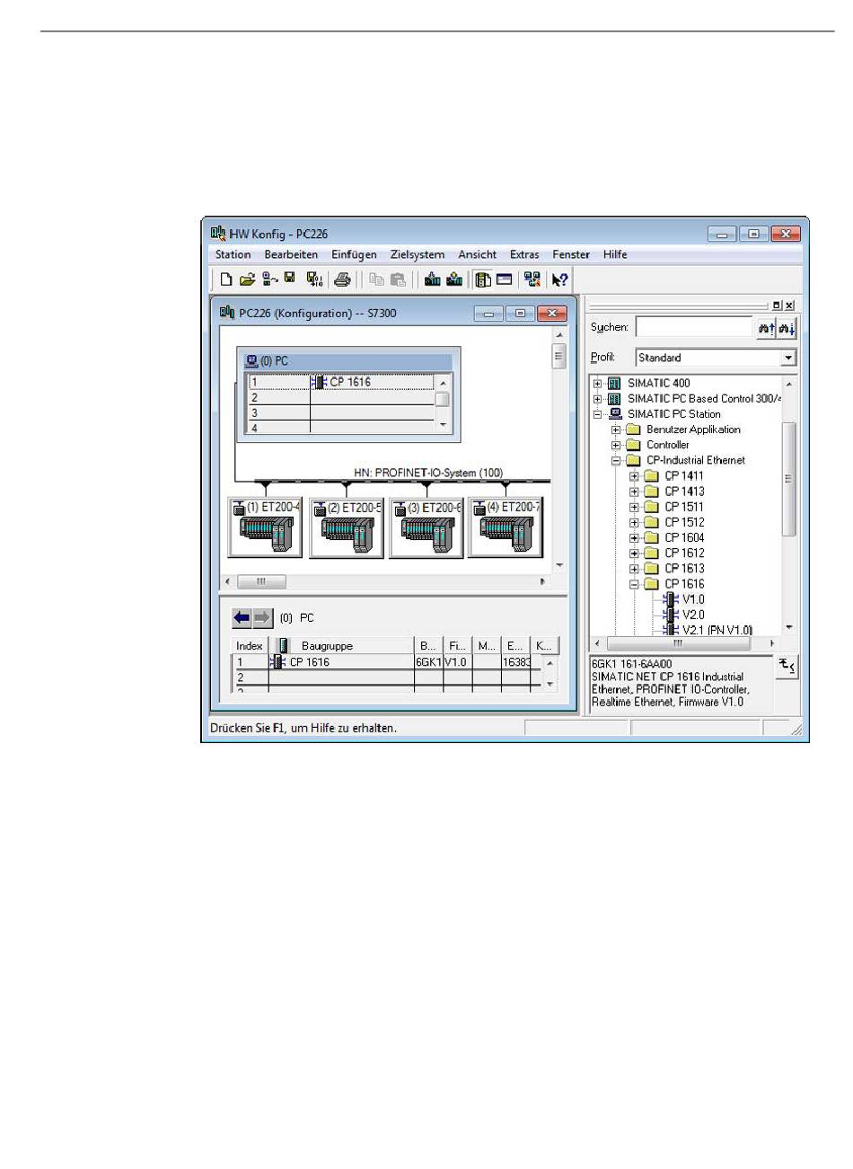Open the Extras menu
This screenshot has height=1169, width=853.
pyautogui.click(x=524, y=254)
